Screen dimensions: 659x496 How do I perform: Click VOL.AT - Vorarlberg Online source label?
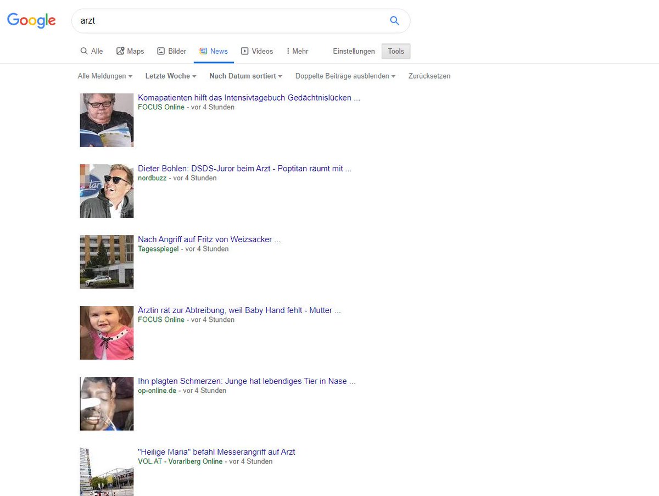180,461
